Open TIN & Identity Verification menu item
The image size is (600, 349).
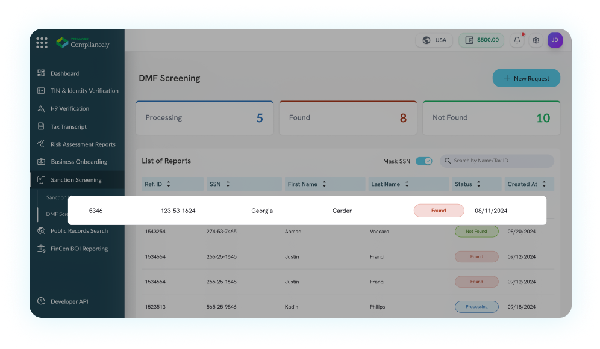coord(84,91)
